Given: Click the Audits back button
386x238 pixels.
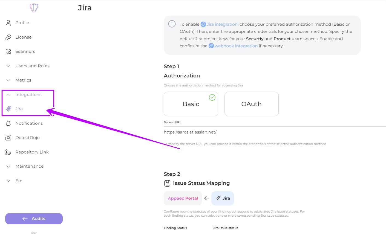Looking at the screenshot, I should tap(34, 219).
